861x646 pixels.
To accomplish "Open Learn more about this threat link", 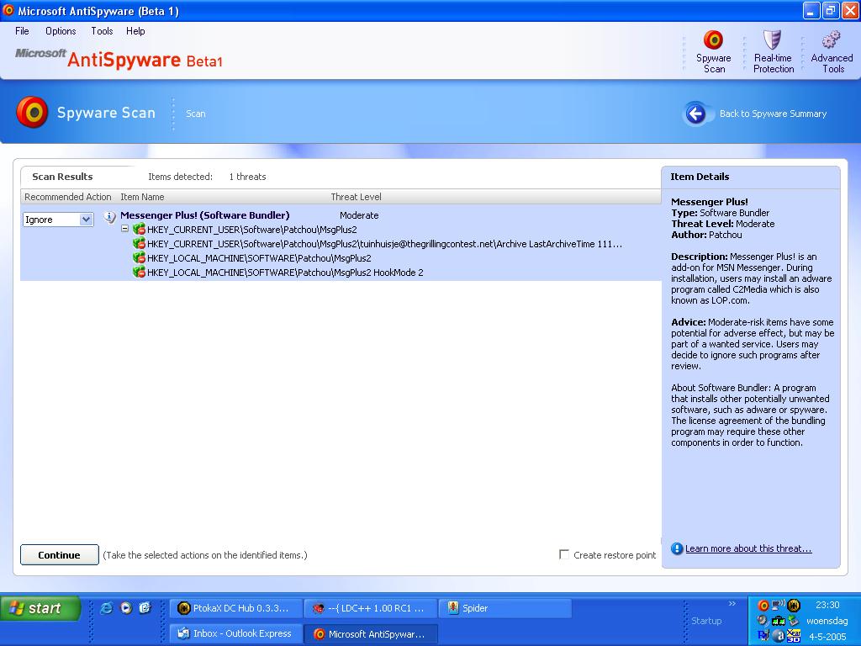I will pyautogui.click(x=748, y=548).
